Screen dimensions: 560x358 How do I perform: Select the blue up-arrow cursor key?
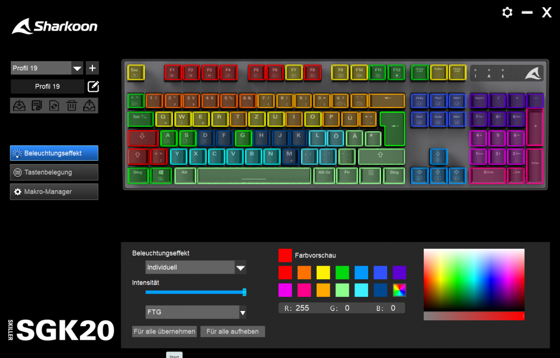click(438, 156)
